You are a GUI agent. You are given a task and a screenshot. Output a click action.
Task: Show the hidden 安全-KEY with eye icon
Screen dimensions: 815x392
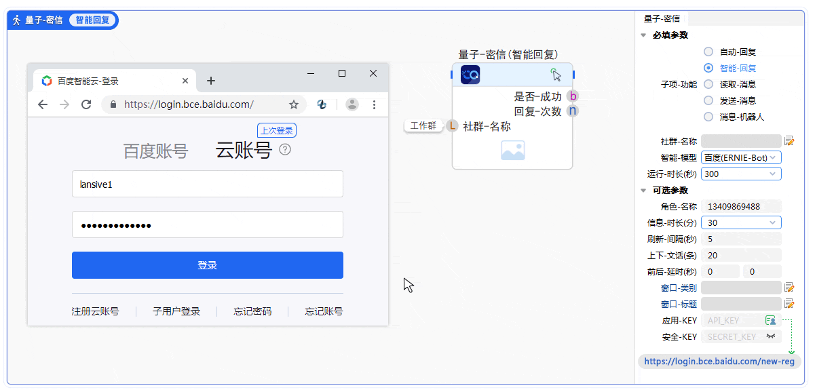click(771, 336)
